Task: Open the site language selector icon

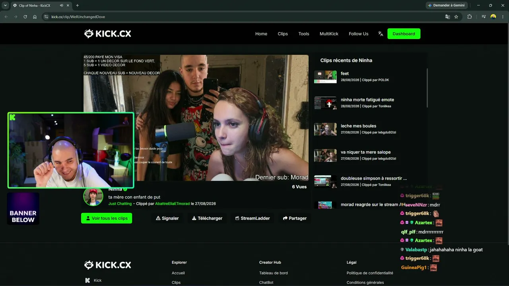Action: (381, 34)
